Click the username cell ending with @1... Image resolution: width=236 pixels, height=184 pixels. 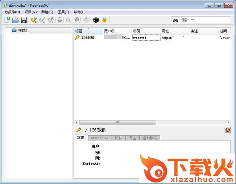[x=117, y=38]
